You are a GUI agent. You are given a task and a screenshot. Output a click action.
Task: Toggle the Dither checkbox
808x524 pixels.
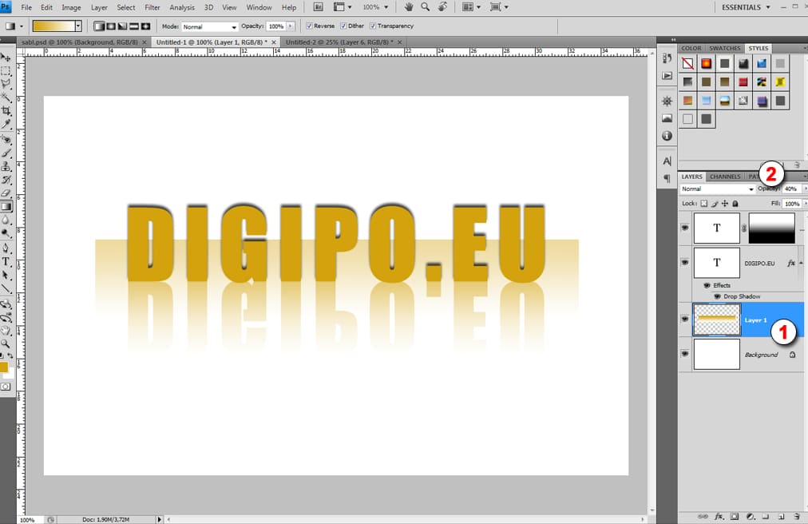coord(343,26)
